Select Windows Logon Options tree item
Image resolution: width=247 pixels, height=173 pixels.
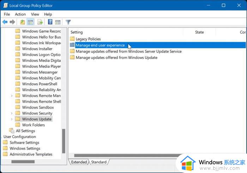coord(41,55)
